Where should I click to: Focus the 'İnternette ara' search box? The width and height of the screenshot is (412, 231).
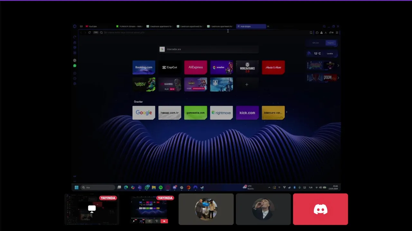click(x=209, y=49)
